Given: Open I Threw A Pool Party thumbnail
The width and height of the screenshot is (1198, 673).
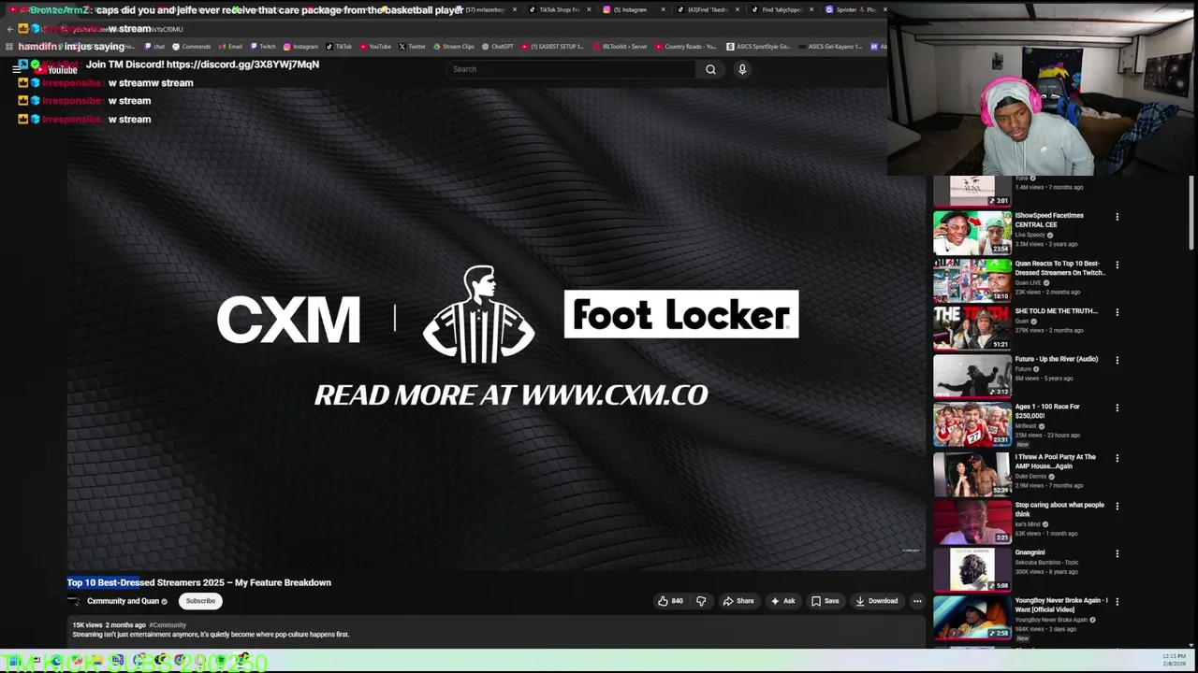Looking at the screenshot, I should tap(972, 474).
